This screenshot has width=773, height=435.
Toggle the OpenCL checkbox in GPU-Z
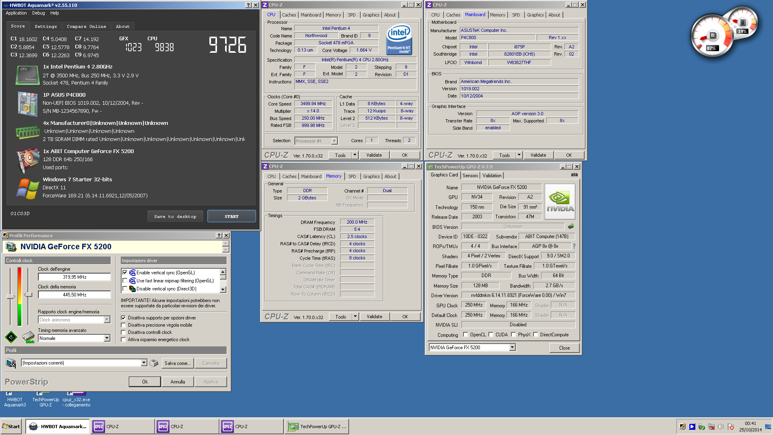coord(466,335)
